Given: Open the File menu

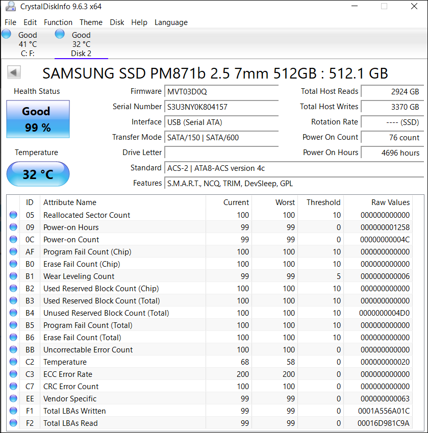Looking at the screenshot, I should pyautogui.click(x=10, y=22).
